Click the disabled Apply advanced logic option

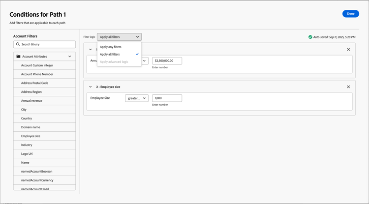(x=120, y=62)
